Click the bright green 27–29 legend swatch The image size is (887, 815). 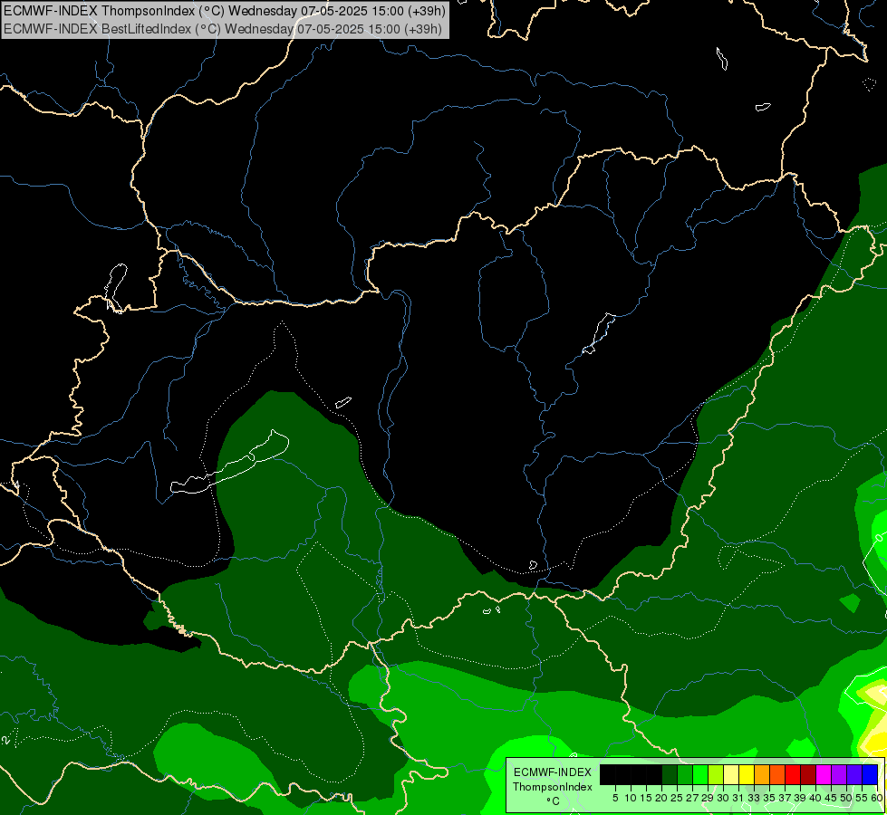click(x=700, y=774)
